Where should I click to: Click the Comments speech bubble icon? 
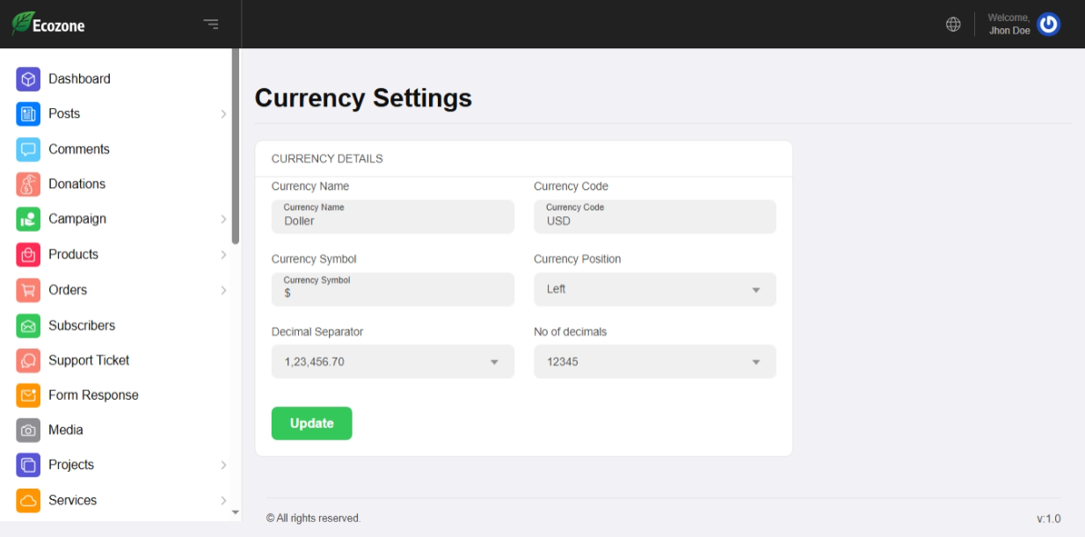click(x=28, y=149)
